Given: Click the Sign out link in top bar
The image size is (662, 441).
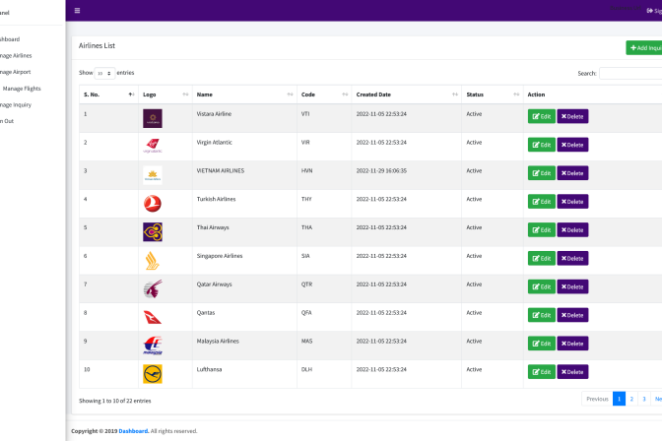Looking at the screenshot, I should [x=654, y=11].
